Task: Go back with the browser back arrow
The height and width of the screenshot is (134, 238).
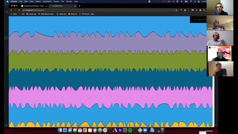Action: [11, 10]
